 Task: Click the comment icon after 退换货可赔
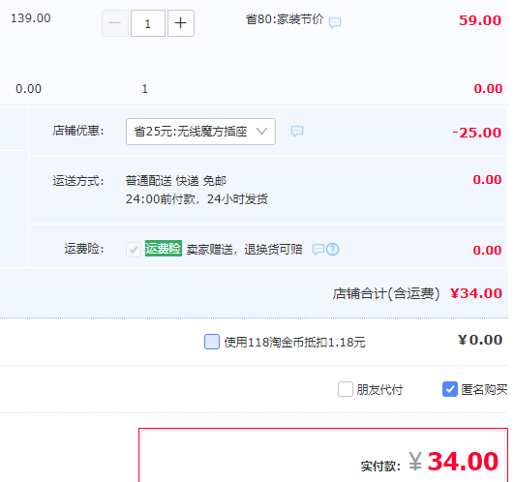317,250
